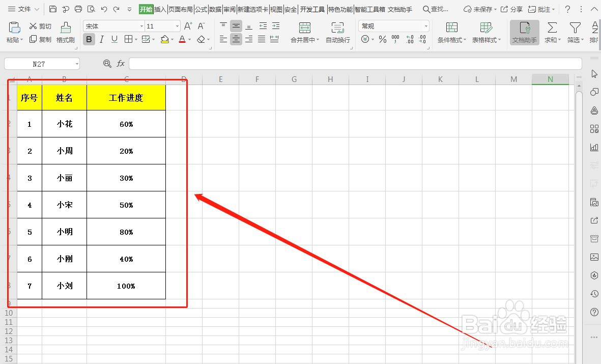601x364 pixels.
Task: Click the decrease decimal places icon
Action: [x=422, y=39]
